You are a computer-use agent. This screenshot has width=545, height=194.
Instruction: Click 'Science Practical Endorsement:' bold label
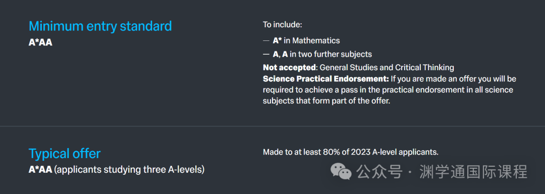325,79
